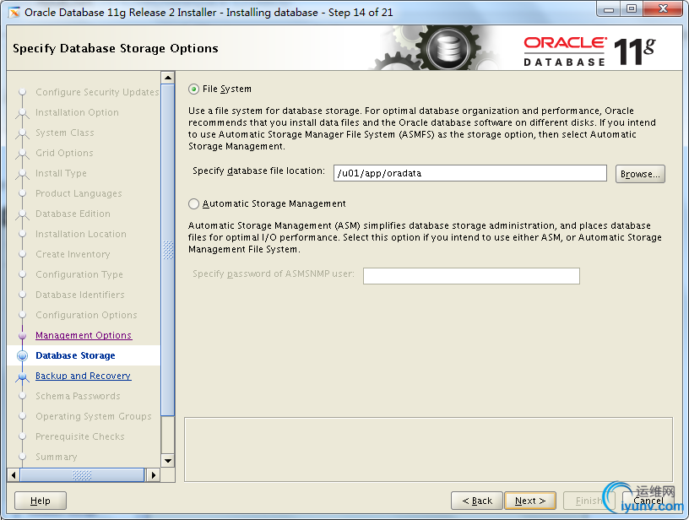The width and height of the screenshot is (689, 520).
Task: Click the Browse button
Action: click(640, 174)
